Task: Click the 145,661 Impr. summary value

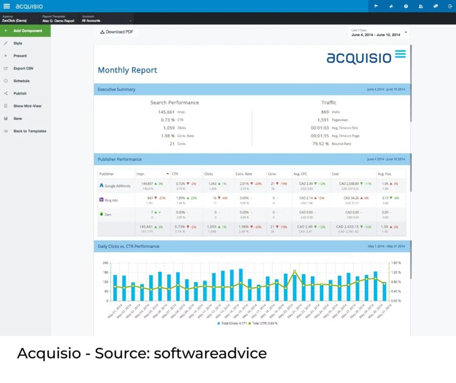Action: click(167, 112)
